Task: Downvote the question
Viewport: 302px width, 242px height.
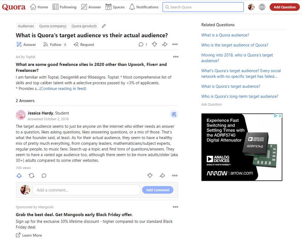Action: [154, 44]
